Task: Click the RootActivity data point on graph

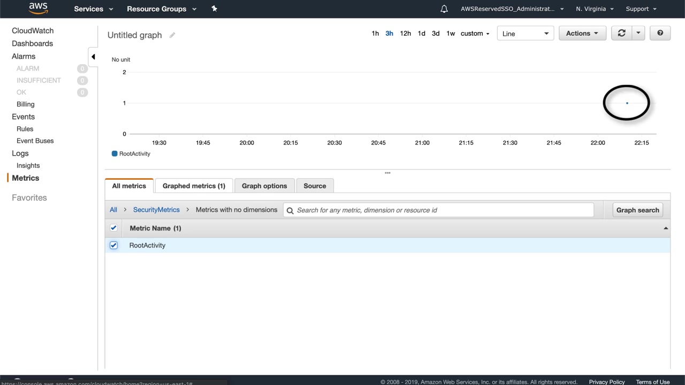Action: click(x=627, y=103)
